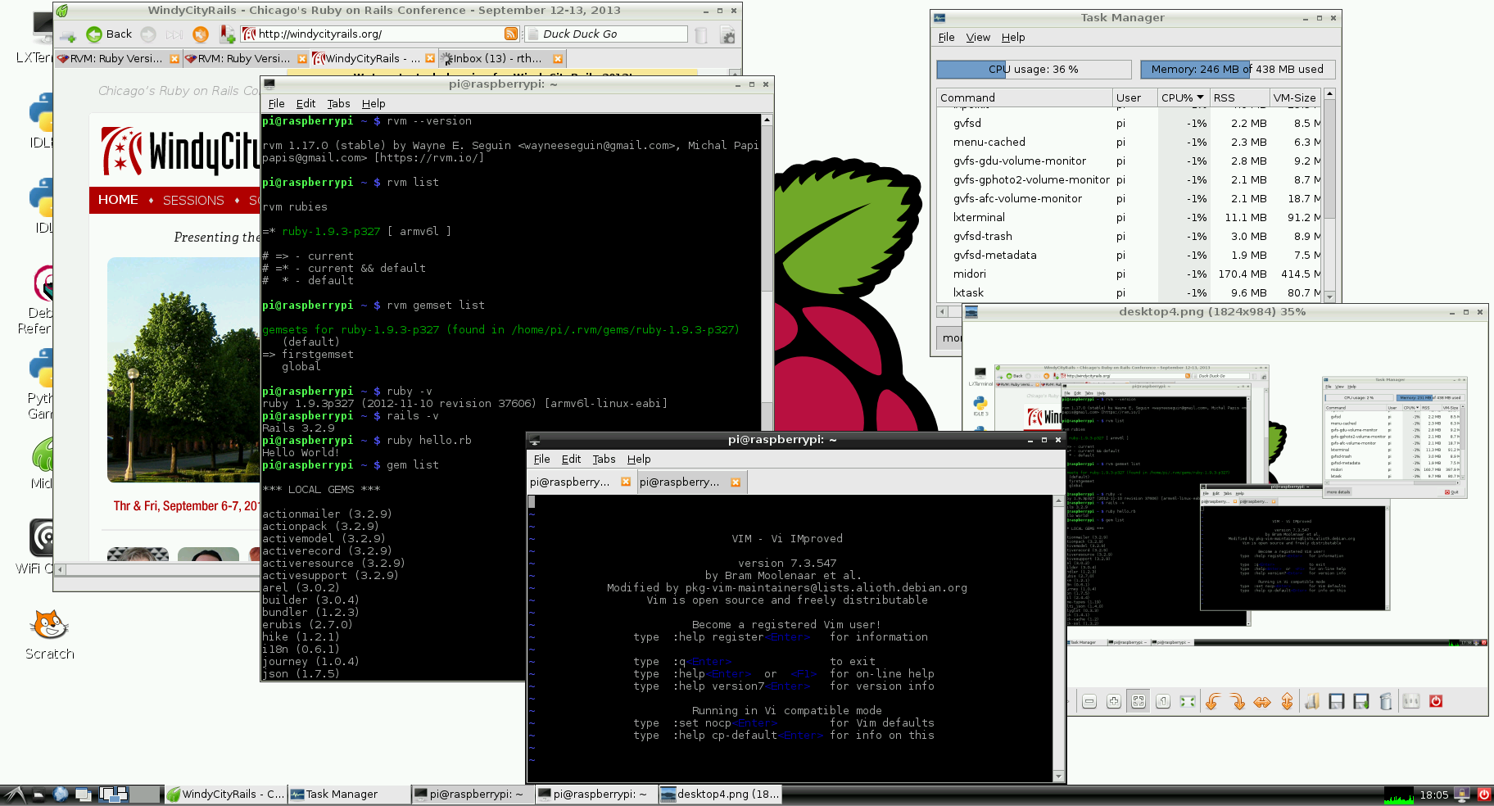Viewport: 1494px width, 806px height.
Task: Click the Duck Duck Go search field
Action: click(x=605, y=34)
